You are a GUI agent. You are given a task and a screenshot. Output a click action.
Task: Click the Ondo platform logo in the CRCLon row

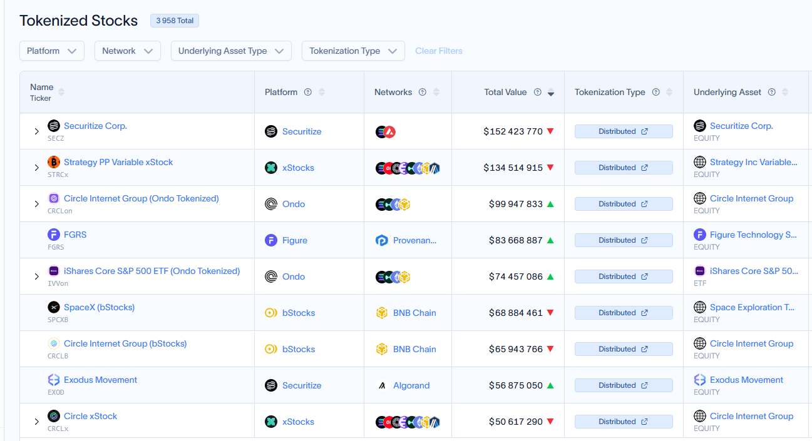tap(271, 204)
